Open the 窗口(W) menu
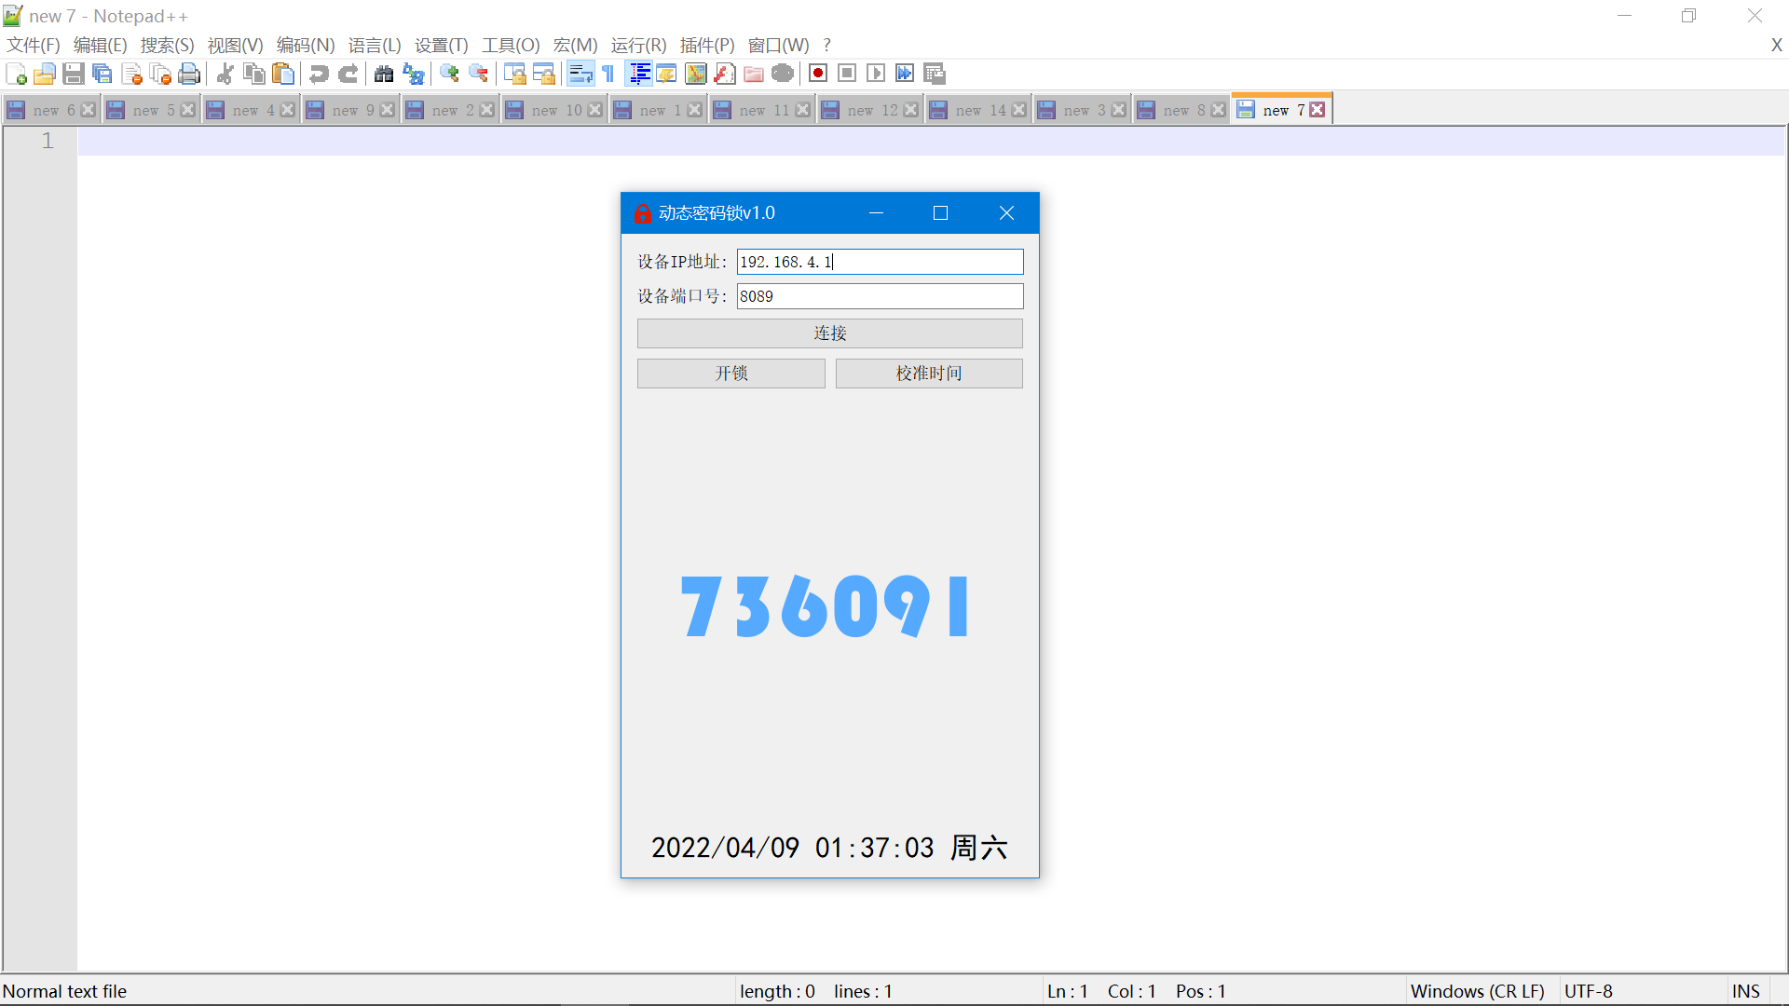Image resolution: width=1789 pixels, height=1006 pixels. [778, 45]
